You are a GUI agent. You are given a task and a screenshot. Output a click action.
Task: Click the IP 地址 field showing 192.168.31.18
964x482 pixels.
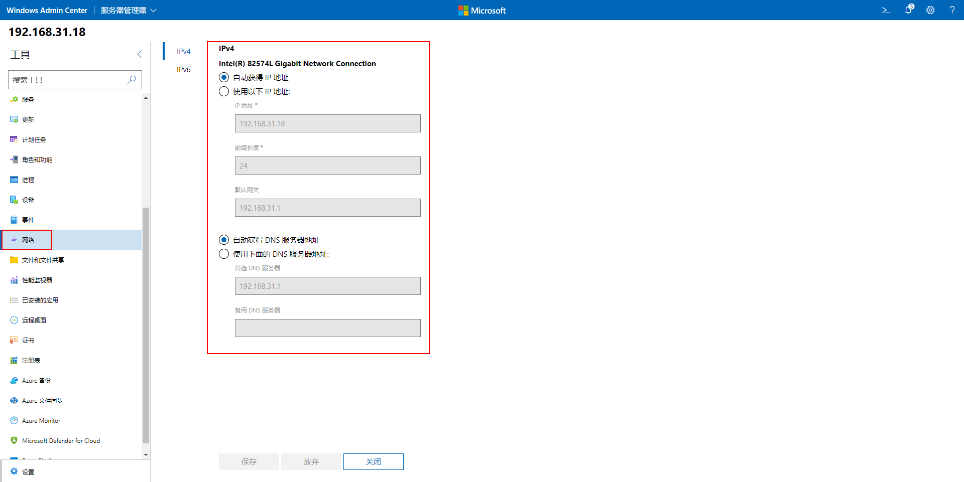pos(328,123)
